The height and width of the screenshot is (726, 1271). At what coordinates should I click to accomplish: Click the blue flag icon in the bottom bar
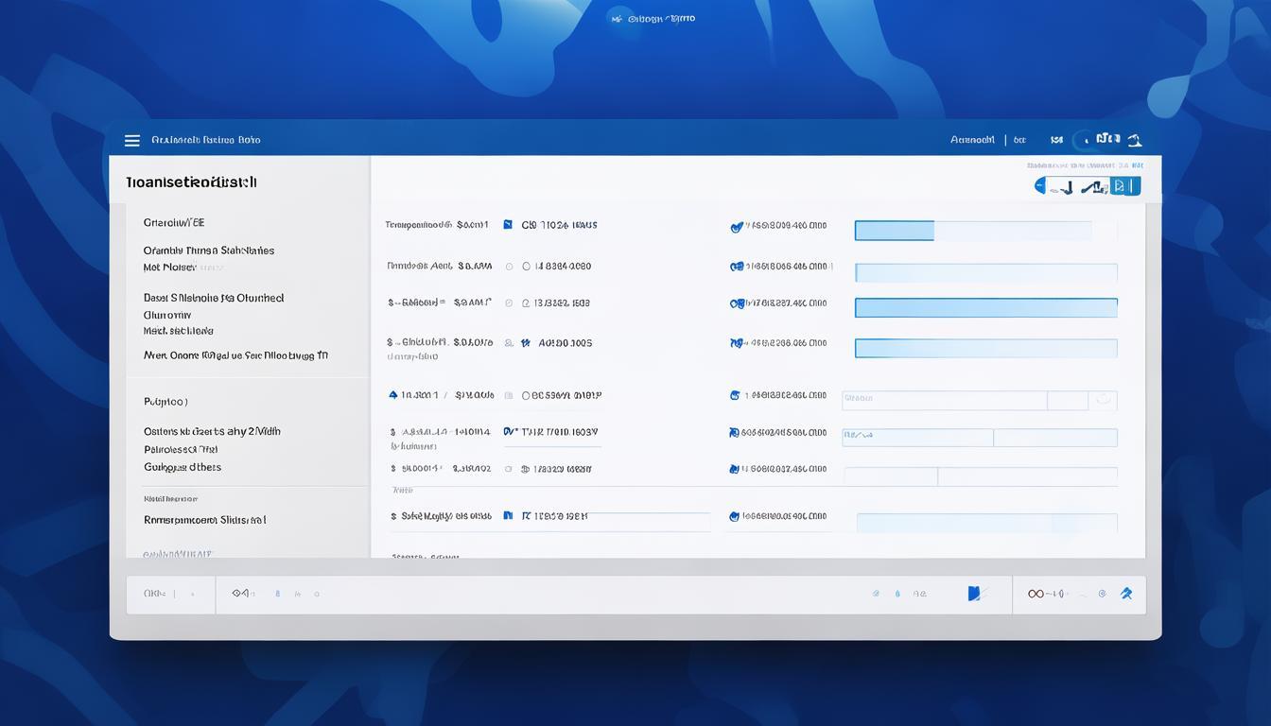click(x=976, y=594)
